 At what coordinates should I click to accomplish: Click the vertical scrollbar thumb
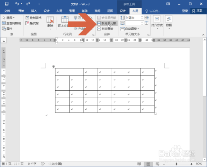pyautogui.click(x=205, y=69)
